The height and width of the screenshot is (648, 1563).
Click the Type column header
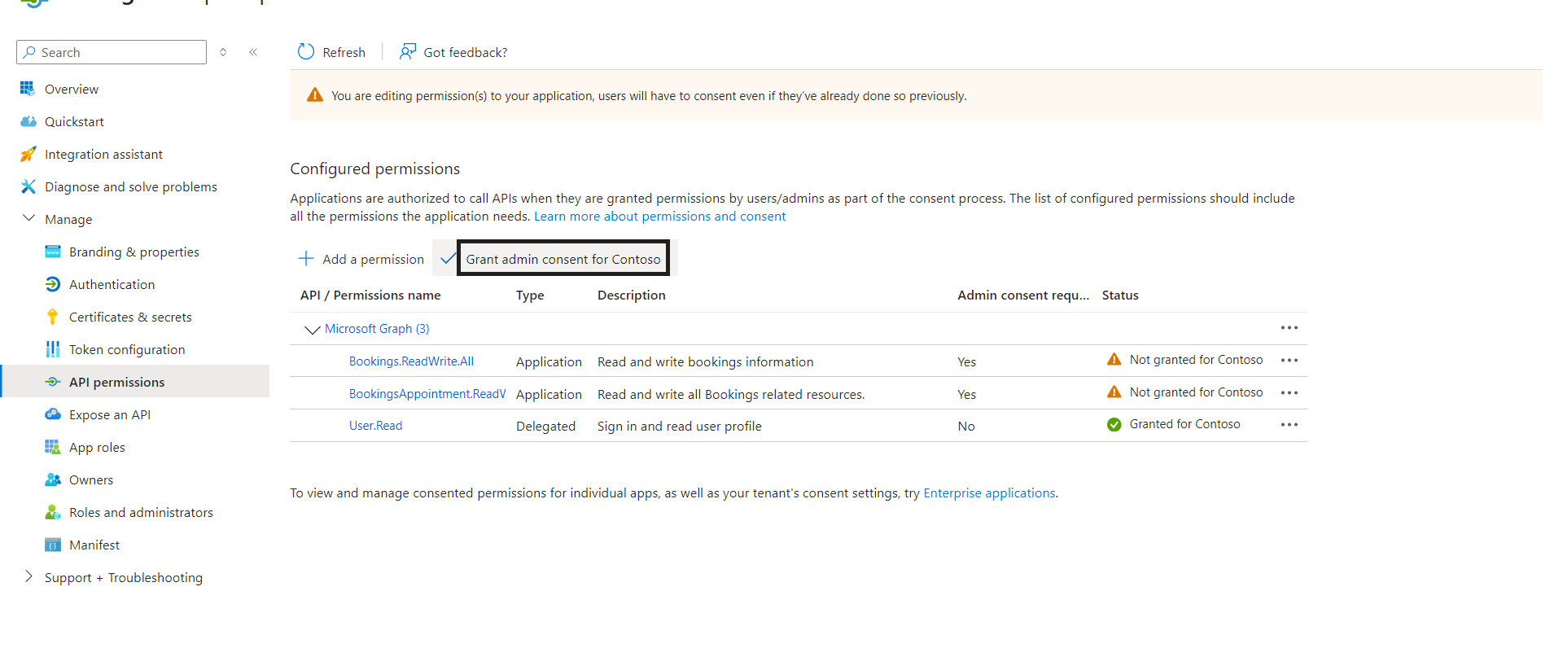(x=530, y=296)
